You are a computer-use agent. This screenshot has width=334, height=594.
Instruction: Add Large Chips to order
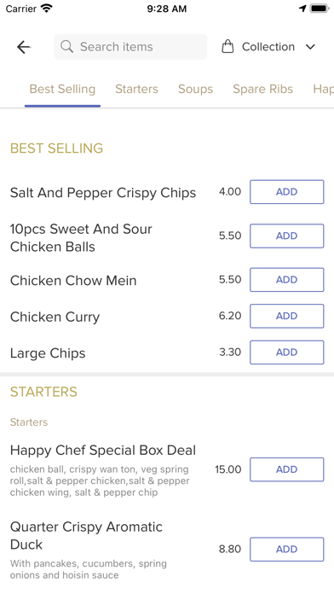(287, 352)
